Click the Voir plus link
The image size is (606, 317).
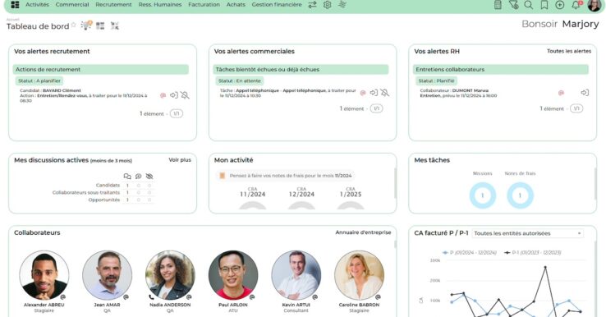(180, 159)
